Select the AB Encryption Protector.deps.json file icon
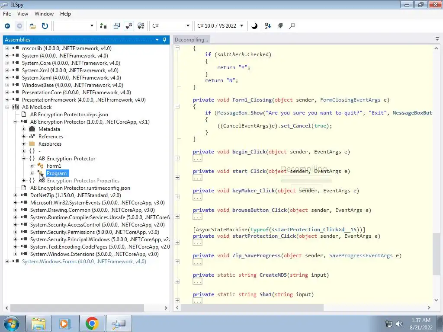The image size is (443, 332). pyautogui.click(x=24, y=114)
